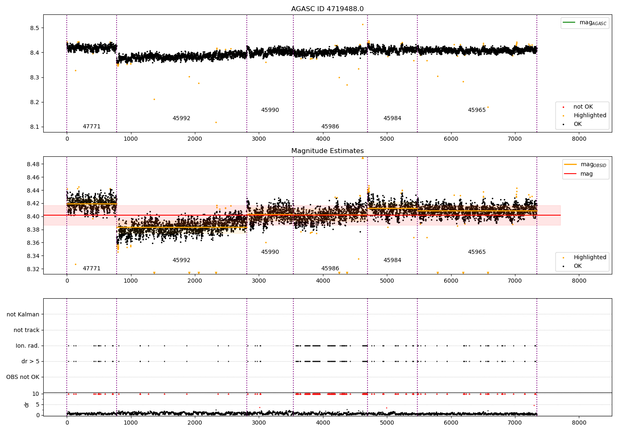
Task: Select the mag OBSID legend entry
Action: point(594,165)
